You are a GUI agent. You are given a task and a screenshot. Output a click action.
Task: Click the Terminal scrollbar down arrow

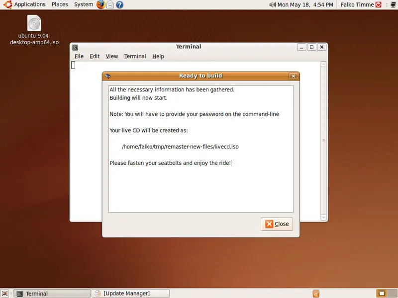[x=323, y=217]
